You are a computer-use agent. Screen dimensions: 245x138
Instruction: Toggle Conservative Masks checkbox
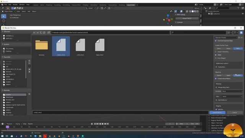pyautogui.click(x=216, y=79)
